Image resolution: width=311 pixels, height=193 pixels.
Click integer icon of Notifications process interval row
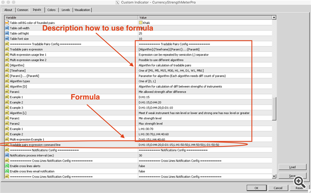pyautogui.click(x=7, y=155)
